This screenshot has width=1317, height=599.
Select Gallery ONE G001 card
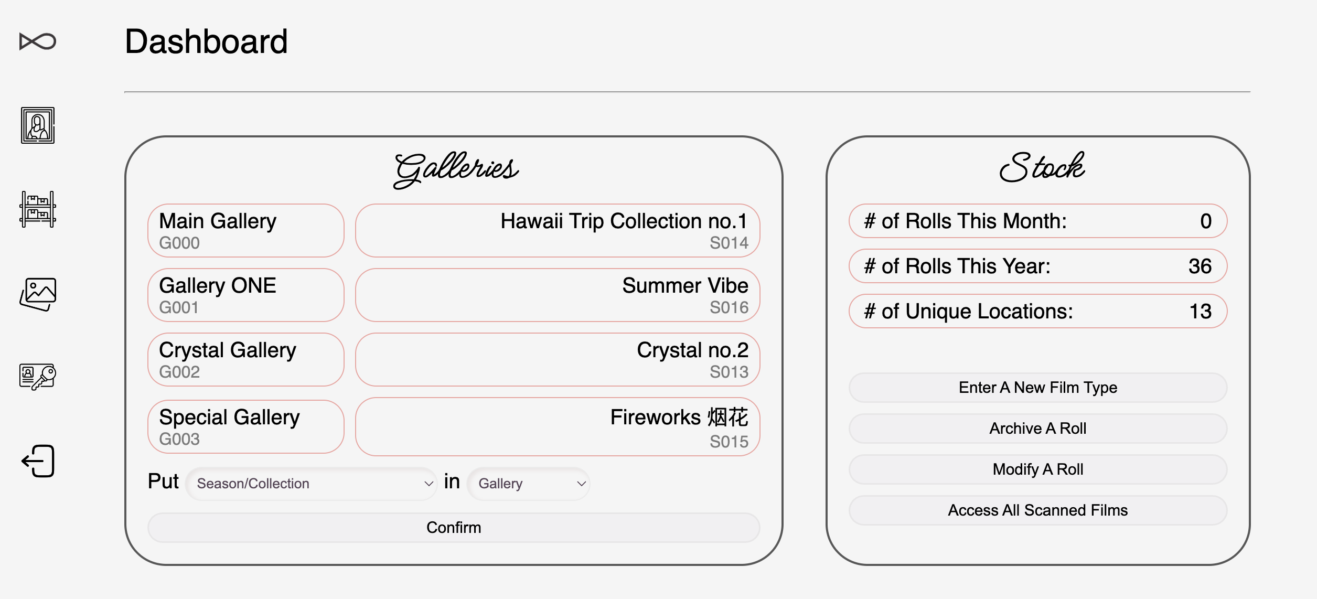click(246, 295)
